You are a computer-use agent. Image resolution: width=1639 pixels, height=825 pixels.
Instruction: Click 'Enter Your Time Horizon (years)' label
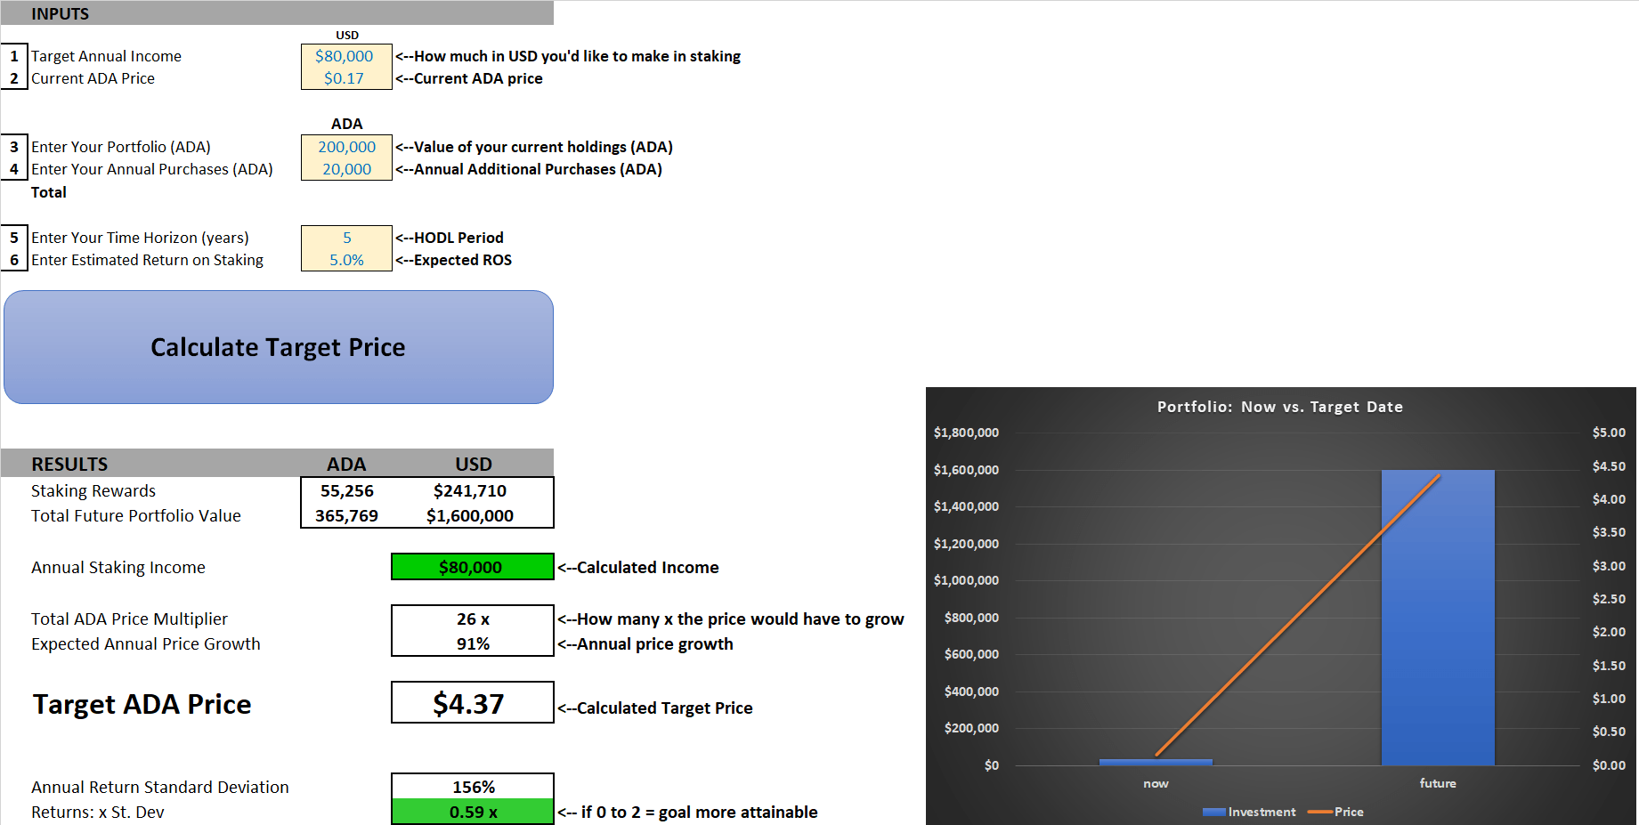pyautogui.click(x=140, y=238)
